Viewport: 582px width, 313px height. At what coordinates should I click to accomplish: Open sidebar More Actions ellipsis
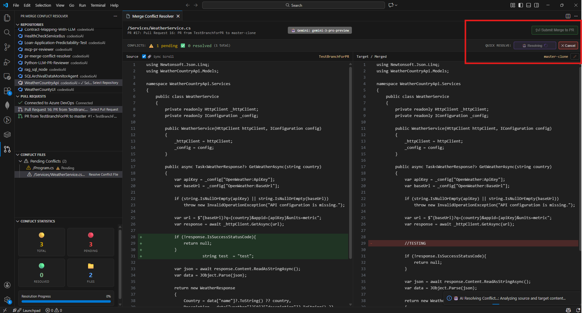click(115, 16)
